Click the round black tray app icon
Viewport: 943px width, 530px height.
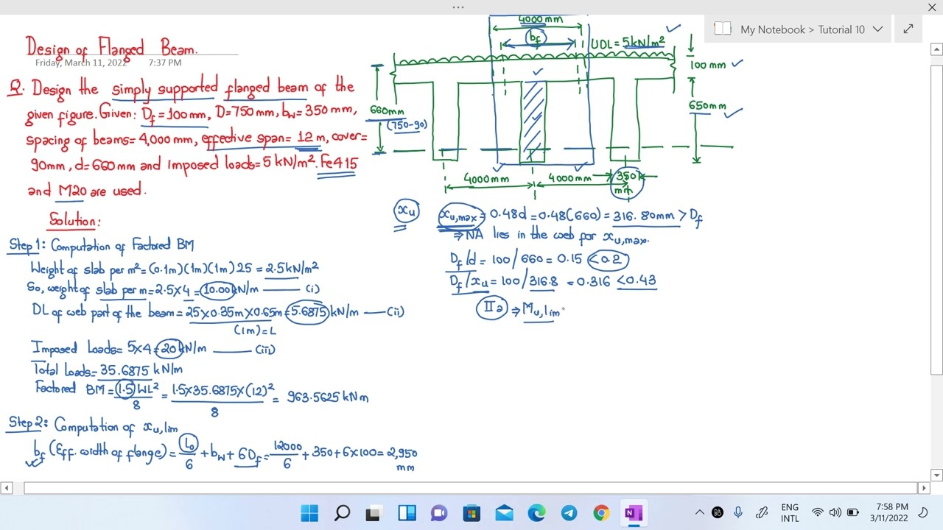click(718, 512)
